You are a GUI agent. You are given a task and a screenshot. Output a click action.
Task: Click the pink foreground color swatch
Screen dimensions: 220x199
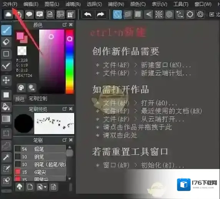pyautogui.click(x=20, y=36)
